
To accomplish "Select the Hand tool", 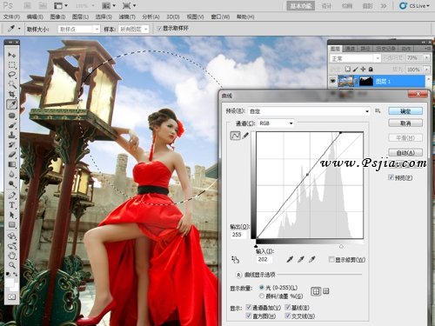I will coord(12,256).
